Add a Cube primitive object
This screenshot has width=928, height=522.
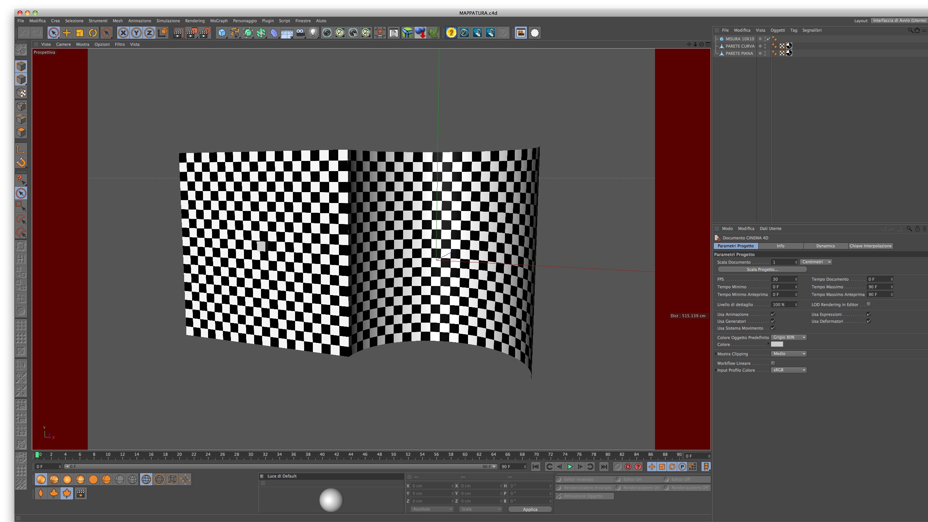pyautogui.click(x=222, y=33)
